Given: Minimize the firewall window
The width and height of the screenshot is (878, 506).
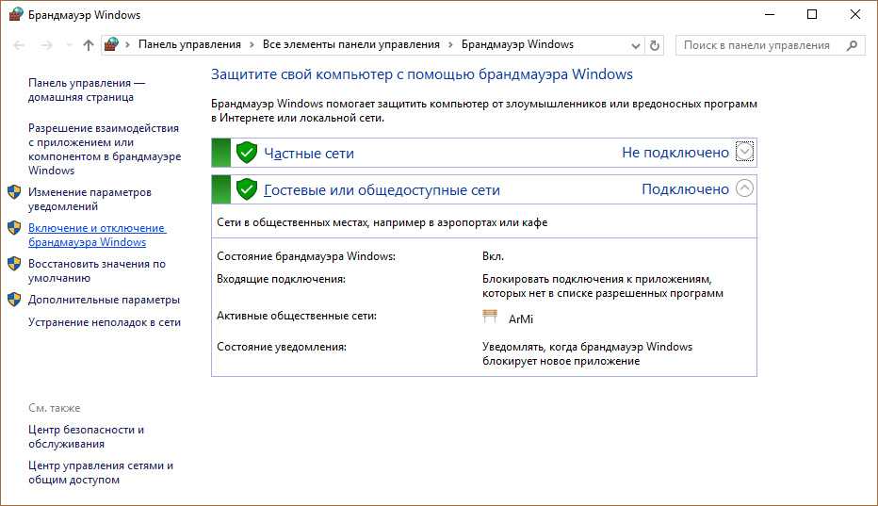Looking at the screenshot, I should 770,14.
